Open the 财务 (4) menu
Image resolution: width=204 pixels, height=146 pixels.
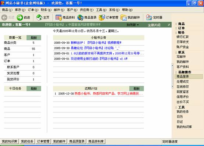point(46,10)
